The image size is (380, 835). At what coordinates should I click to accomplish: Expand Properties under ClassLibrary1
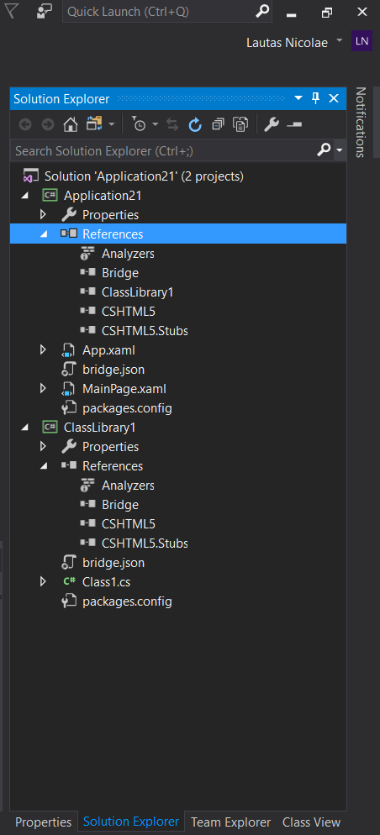43,447
